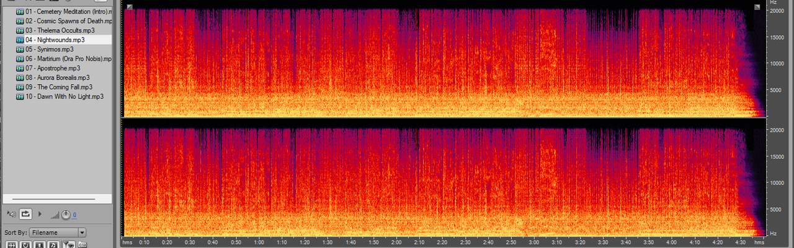Image resolution: width=794 pixels, height=248 pixels.
Task: Click the file preview Play button
Action: click(x=40, y=214)
